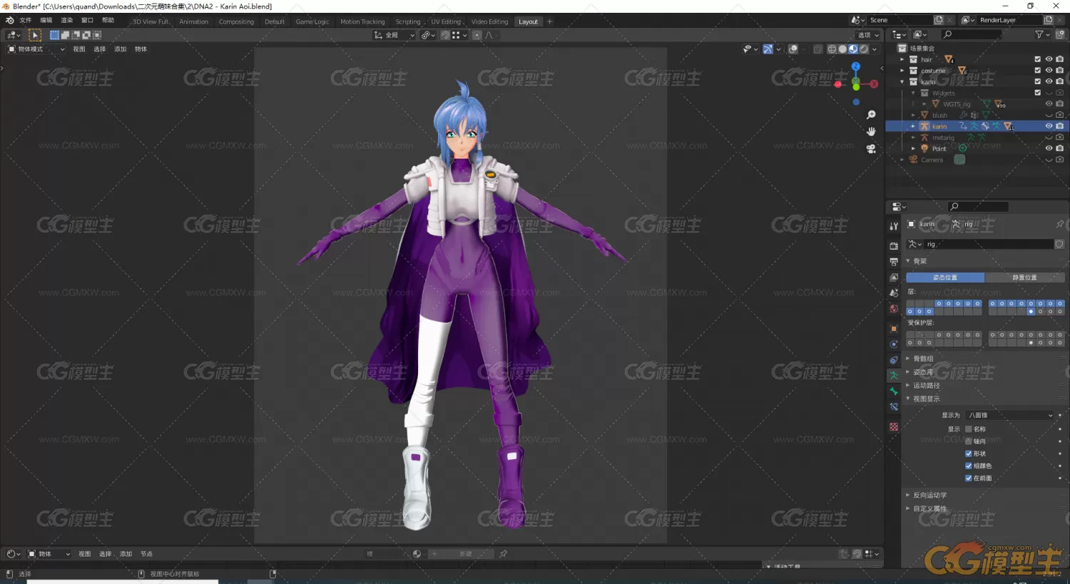Select 静置位置 rest position button

click(x=1024, y=277)
